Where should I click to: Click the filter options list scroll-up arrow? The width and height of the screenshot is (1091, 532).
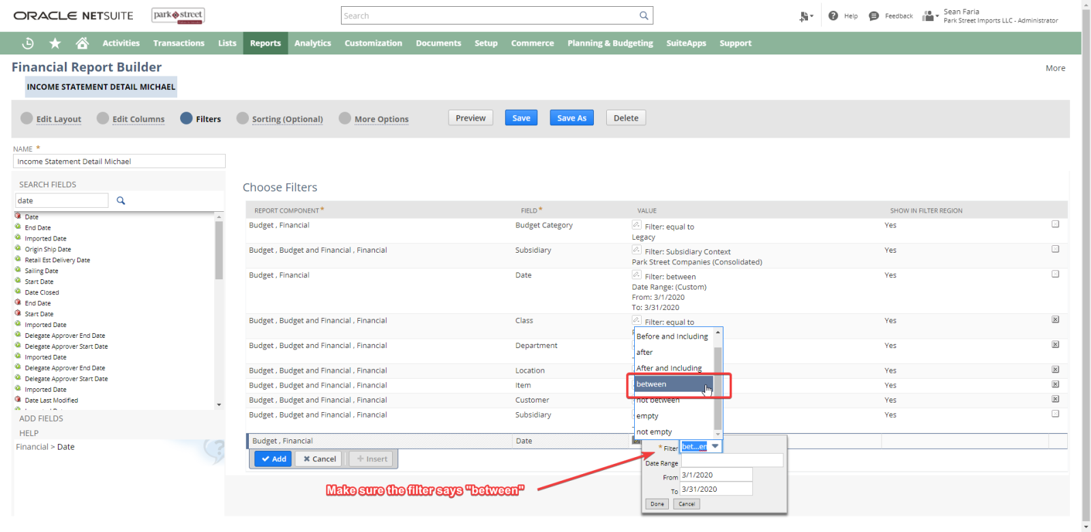pos(718,332)
